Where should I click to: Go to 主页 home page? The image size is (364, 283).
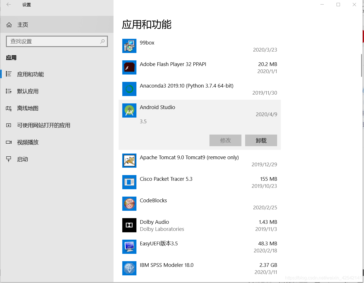57,25
